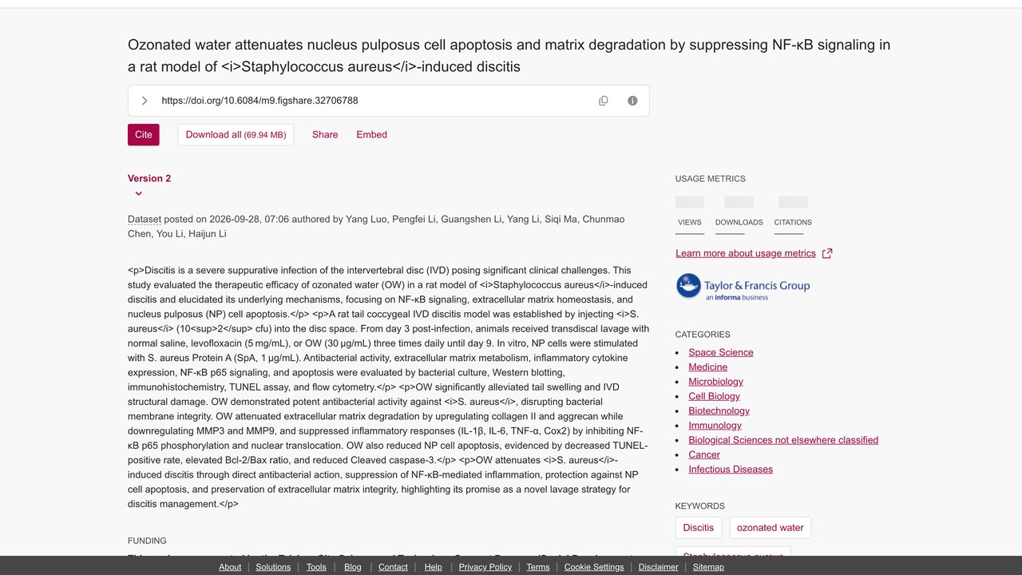Open the Version 2 dropdown chevron
This screenshot has height=575, width=1022.
pyautogui.click(x=138, y=193)
